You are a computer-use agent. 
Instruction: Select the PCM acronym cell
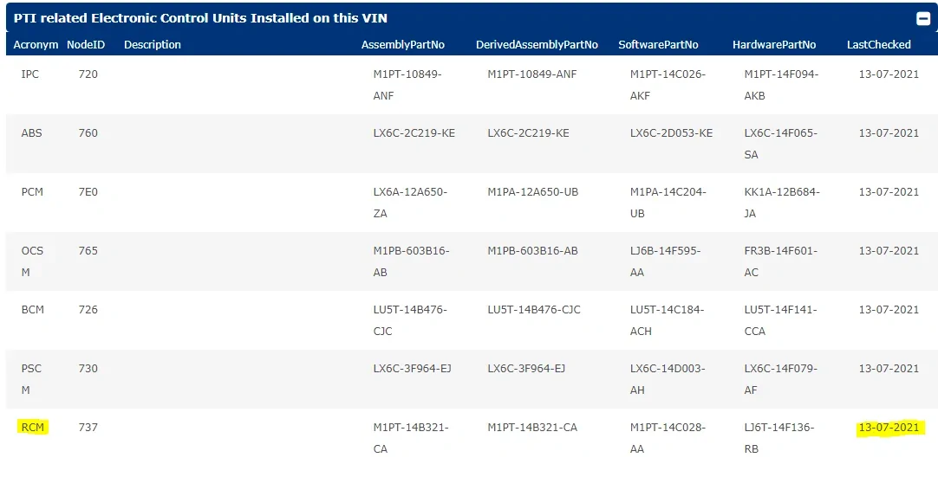[x=32, y=192]
